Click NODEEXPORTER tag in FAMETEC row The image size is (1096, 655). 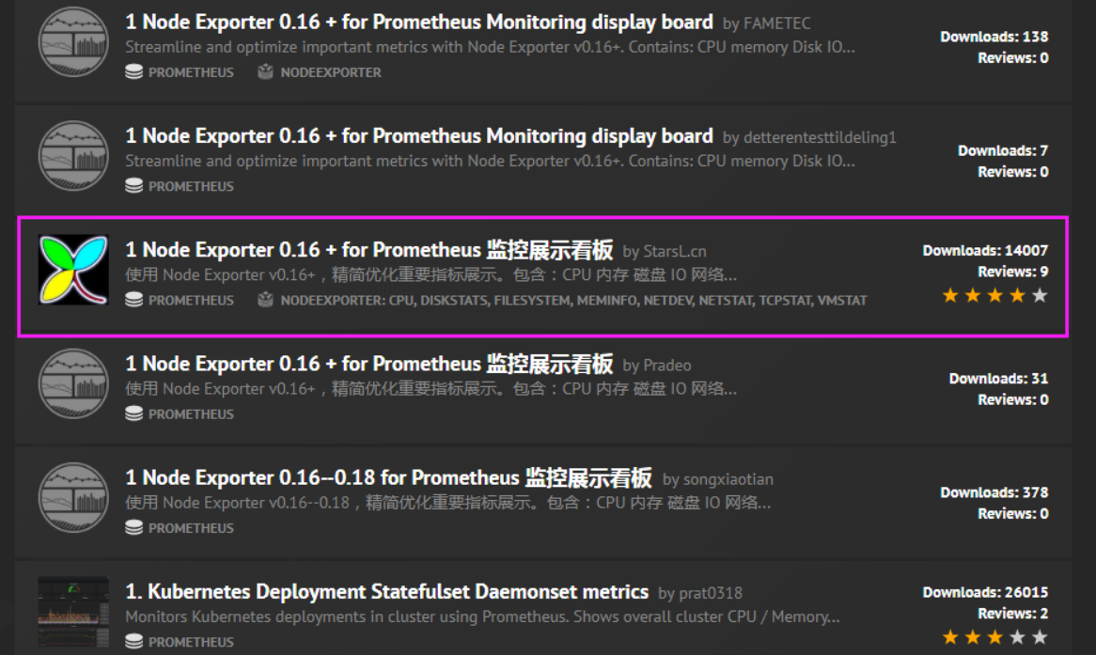(x=331, y=72)
